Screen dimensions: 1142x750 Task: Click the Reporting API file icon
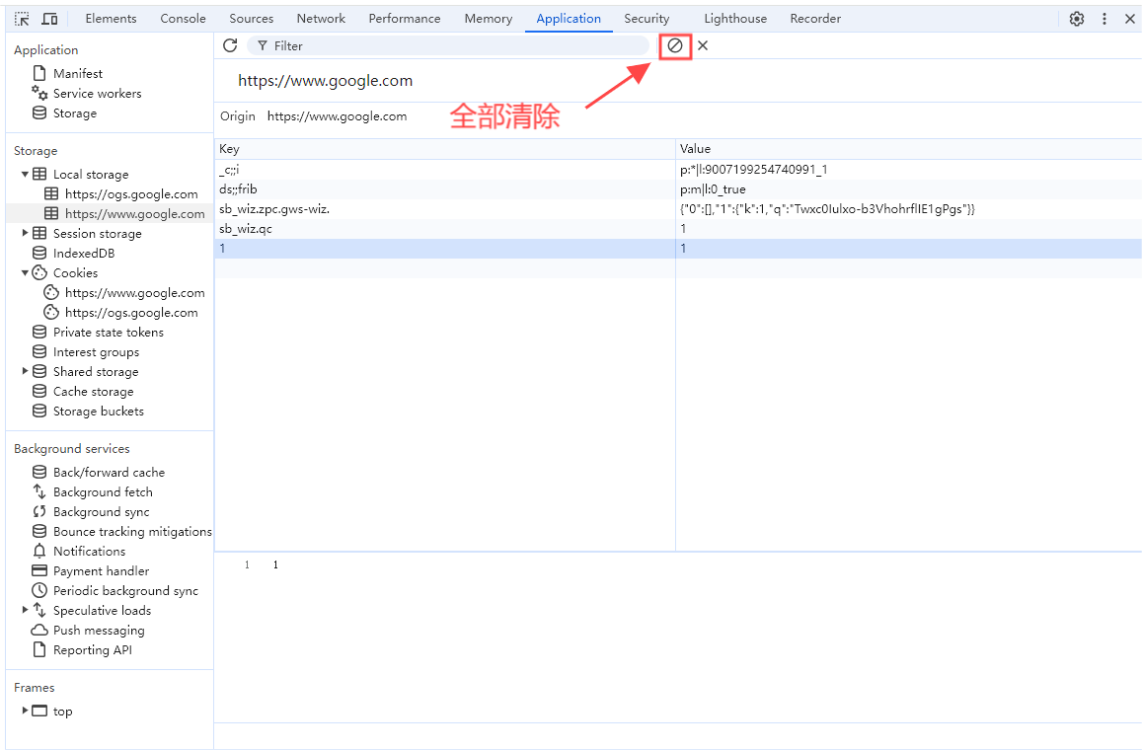tap(39, 649)
